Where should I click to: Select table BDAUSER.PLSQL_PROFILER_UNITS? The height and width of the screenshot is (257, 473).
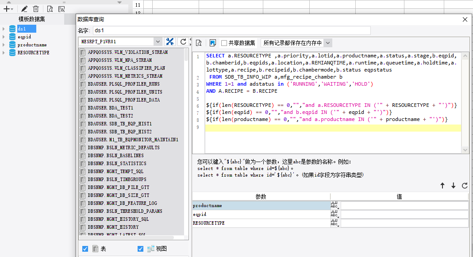(x=125, y=92)
